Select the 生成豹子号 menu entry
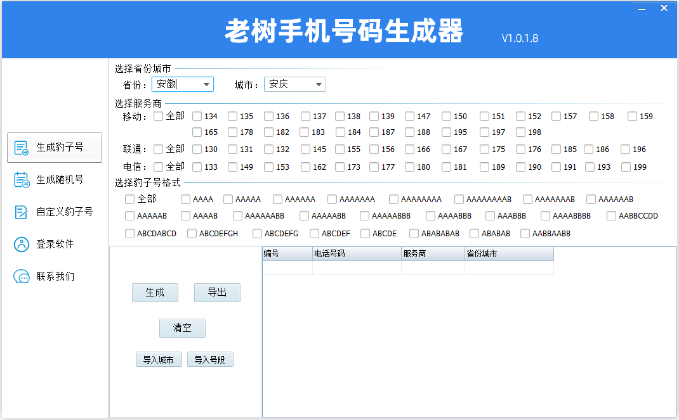The width and height of the screenshot is (679, 420). click(x=55, y=148)
